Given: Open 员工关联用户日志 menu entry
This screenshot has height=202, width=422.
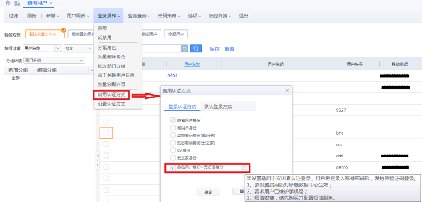Looking at the screenshot, I should click(117, 75).
